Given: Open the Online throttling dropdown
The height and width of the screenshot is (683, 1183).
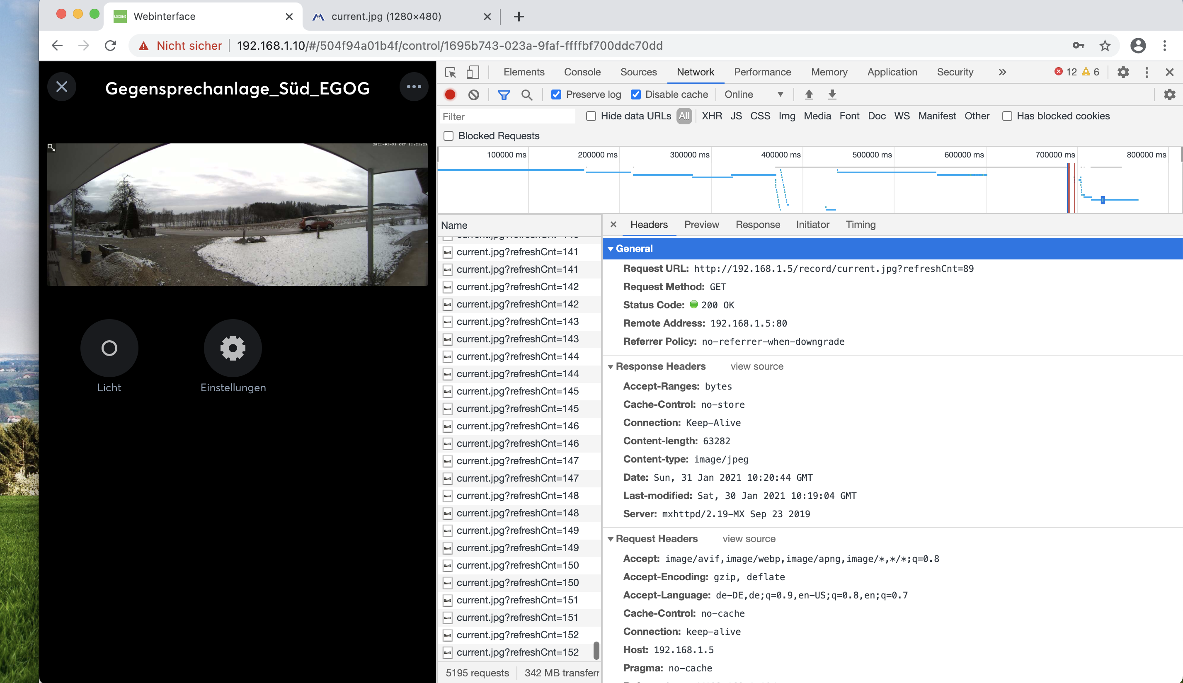Looking at the screenshot, I should tap(753, 95).
